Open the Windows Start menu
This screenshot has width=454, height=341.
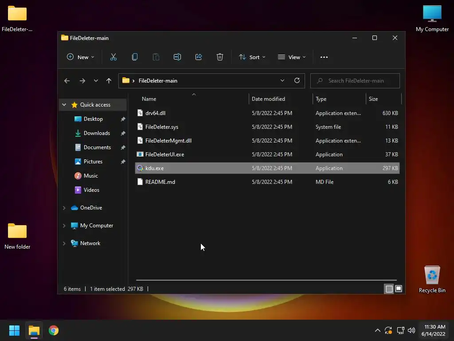click(x=14, y=330)
